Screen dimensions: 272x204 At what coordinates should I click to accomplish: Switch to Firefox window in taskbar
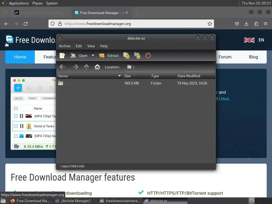31,201
